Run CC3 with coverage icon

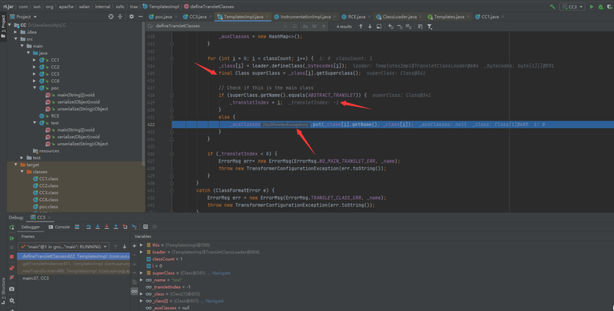pyautogui.click(x=610, y=7)
